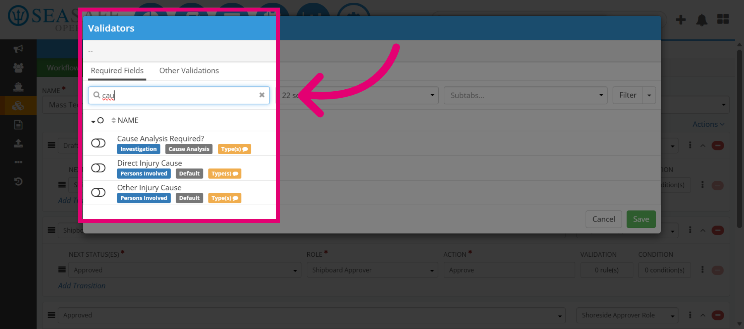
Task: Toggle Direct Injury Cause field on
Action: coord(98,168)
